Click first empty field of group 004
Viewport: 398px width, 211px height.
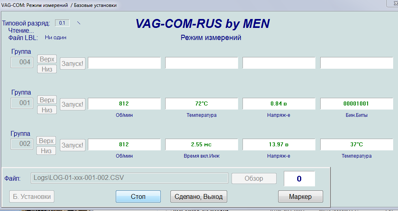pyautogui.click(x=124, y=63)
